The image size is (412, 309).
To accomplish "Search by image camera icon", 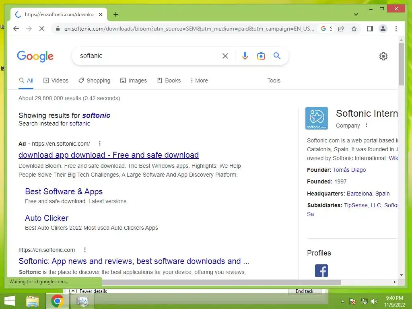I will [261, 56].
